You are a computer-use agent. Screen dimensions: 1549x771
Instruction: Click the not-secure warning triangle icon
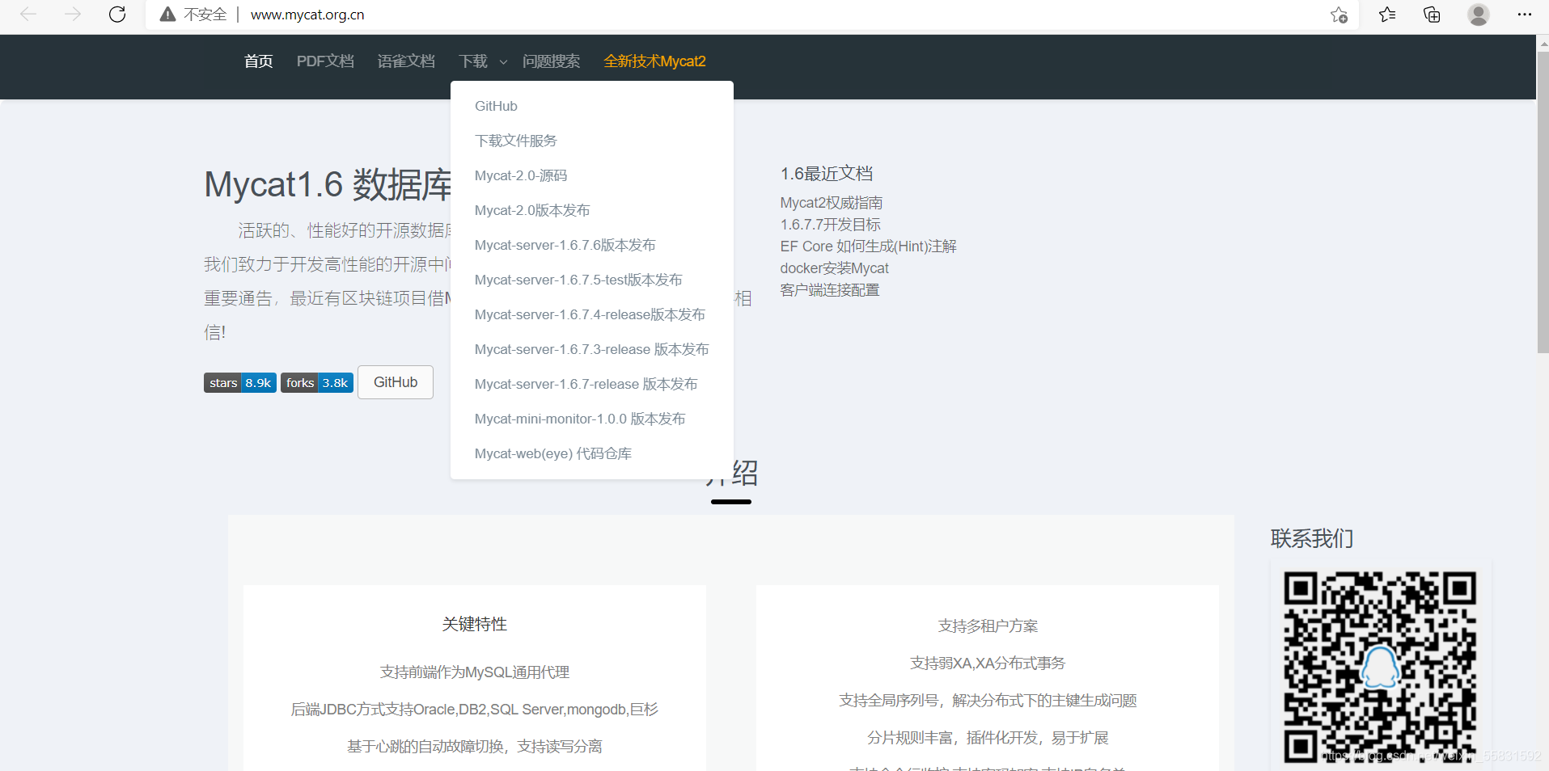(167, 15)
